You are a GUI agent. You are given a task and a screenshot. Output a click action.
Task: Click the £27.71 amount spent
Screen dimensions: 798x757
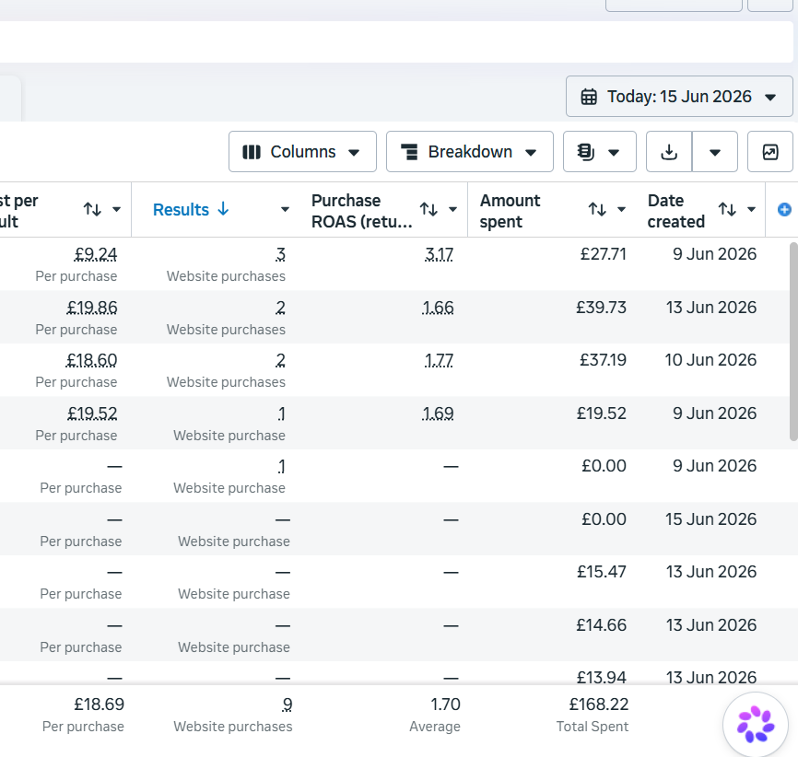tap(603, 254)
